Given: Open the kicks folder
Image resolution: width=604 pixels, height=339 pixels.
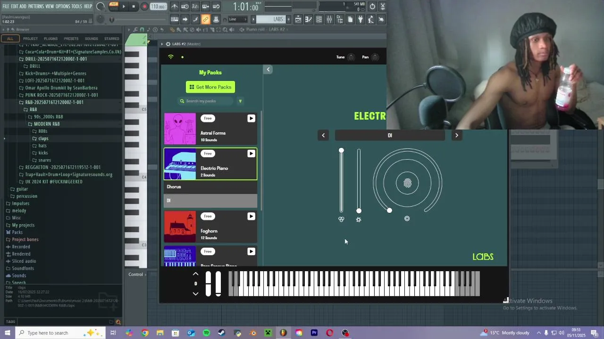Looking at the screenshot, I should pyautogui.click(x=43, y=153).
